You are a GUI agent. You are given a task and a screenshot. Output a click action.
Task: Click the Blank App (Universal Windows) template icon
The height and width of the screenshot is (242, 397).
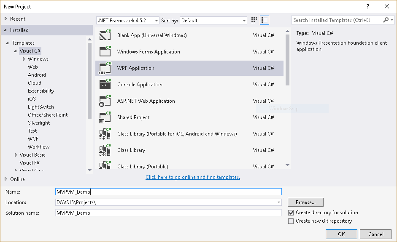coord(105,35)
